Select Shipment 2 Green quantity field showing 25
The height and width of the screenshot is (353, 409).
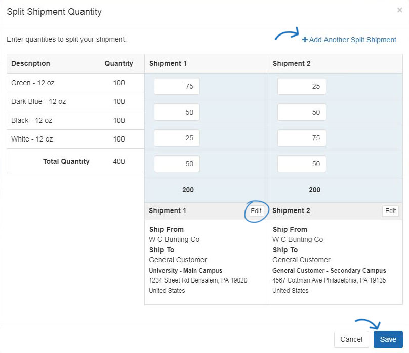(x=302, y=86)
